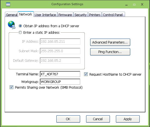Toggle Request HostName to DHCP server checkbox
Viewport: 150px width, 127px height.
click(x=86, y=74)
